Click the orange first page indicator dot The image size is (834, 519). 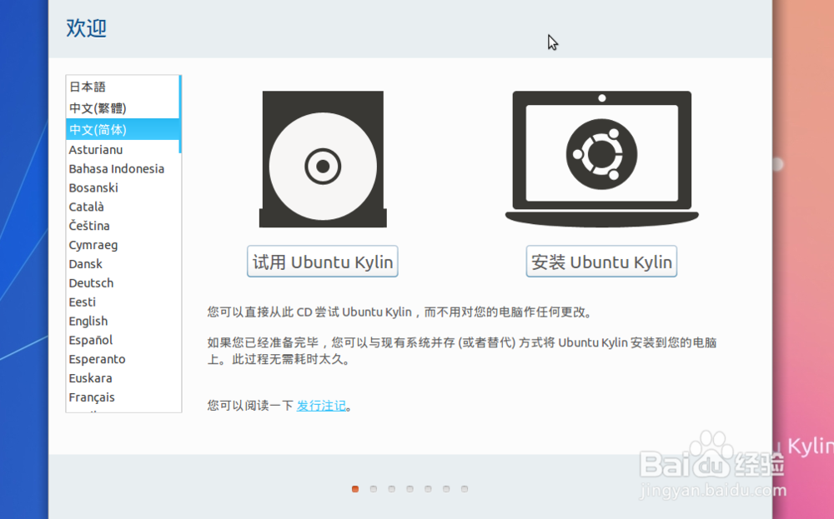[x=354, y=490]
